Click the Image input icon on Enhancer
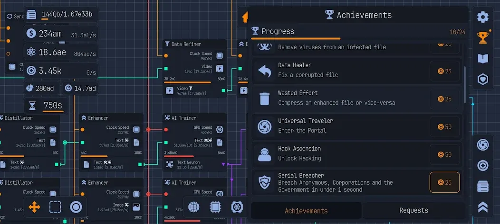The image size is (500, 224). 136,207
